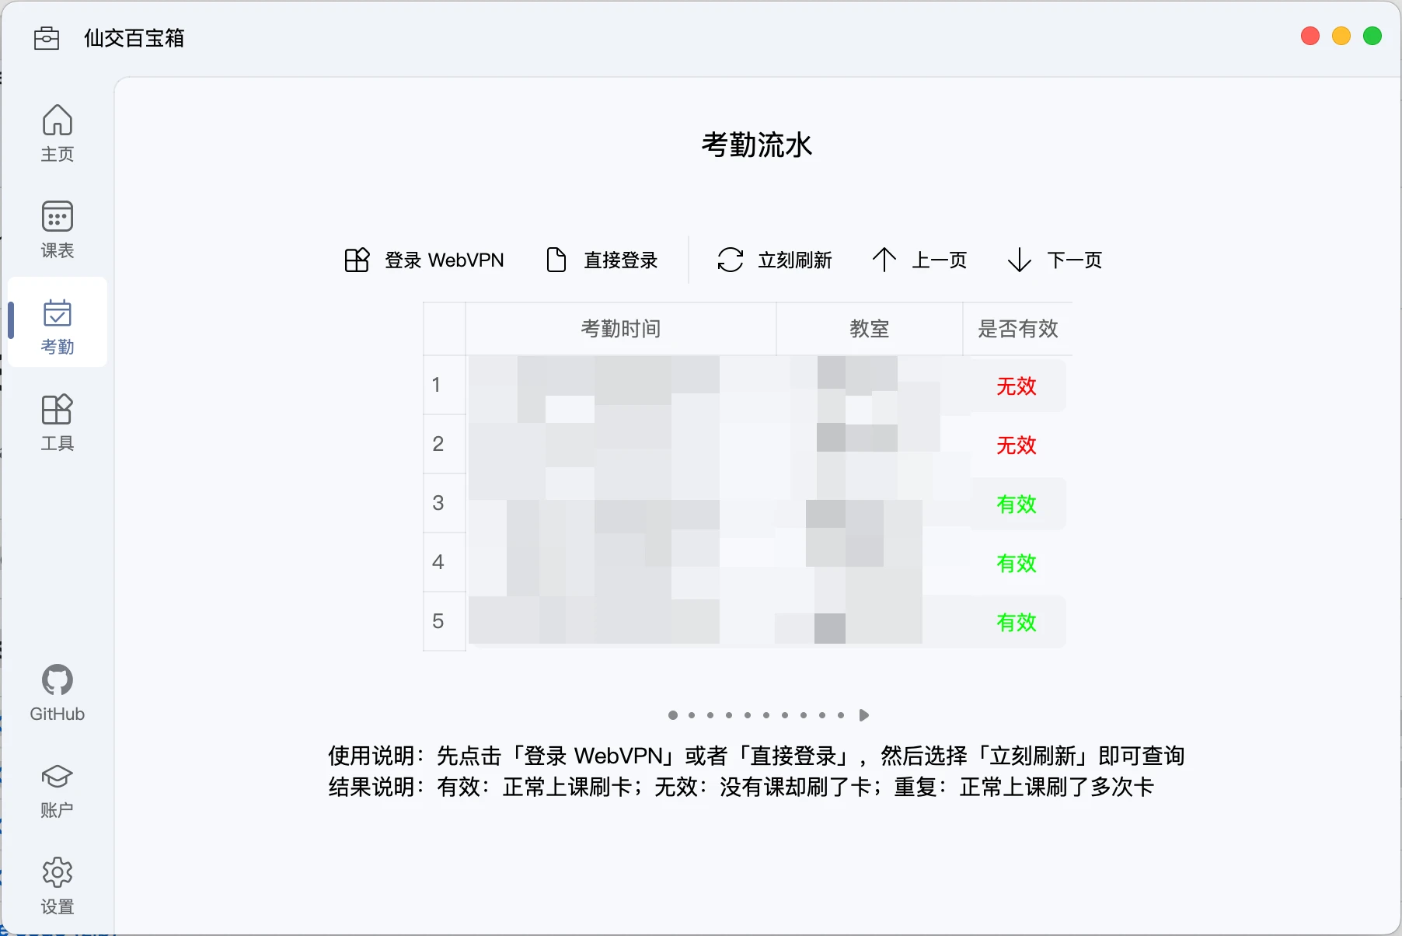This screenshot has height=936, width=1402.
Task: Open the 工具 tools section
Action: [58, 422]
